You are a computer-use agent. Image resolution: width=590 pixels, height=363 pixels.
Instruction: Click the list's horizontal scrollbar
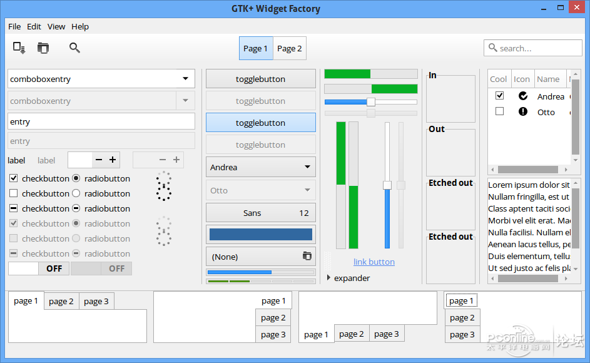pyautogui.click(x=528, y=170)
